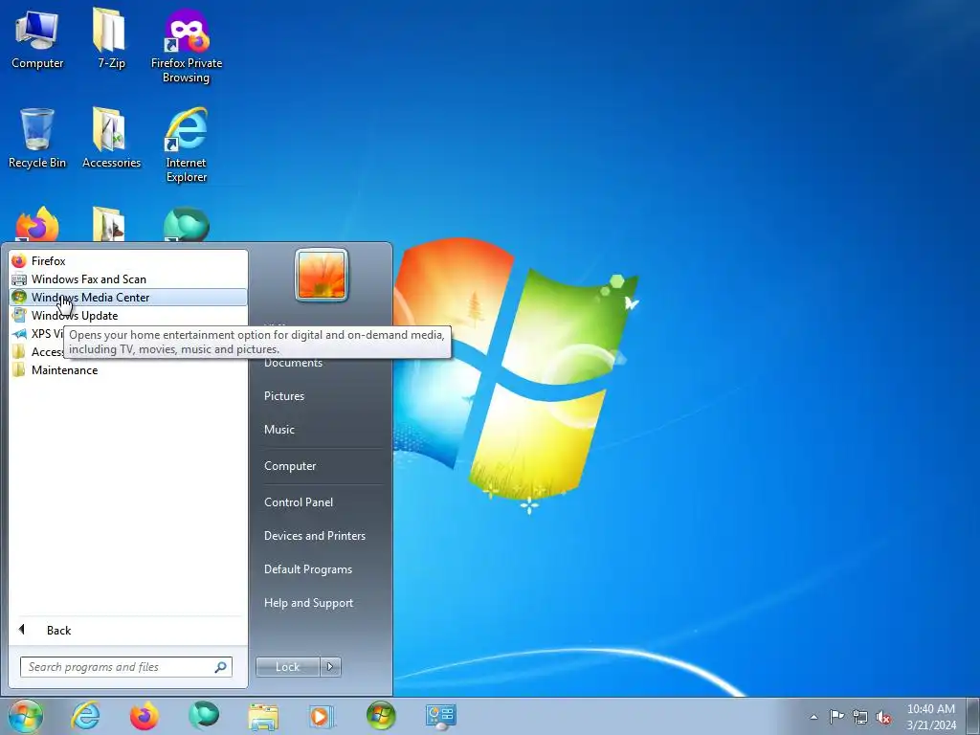
Task: Open Windows Media Center from the taskbar
Action: pos(381,716)
